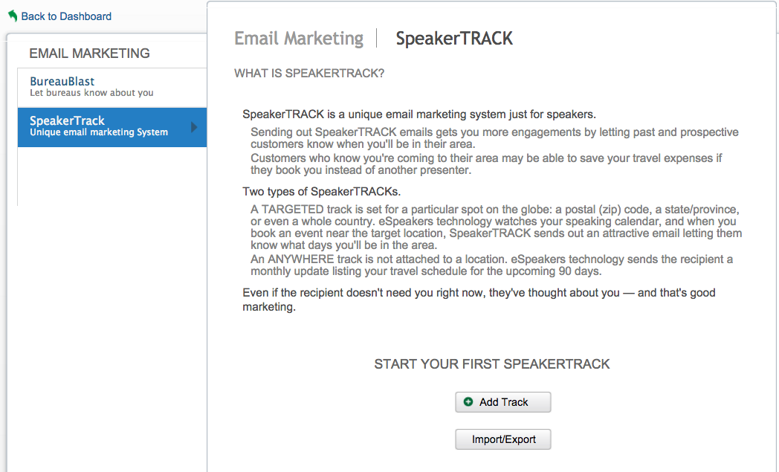Click the green back arrow icon
The width and height of the screenshot is (779, 472).
13,16
